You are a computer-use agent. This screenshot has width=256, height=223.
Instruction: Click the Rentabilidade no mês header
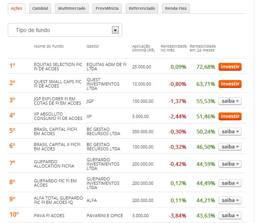(174, 48)
